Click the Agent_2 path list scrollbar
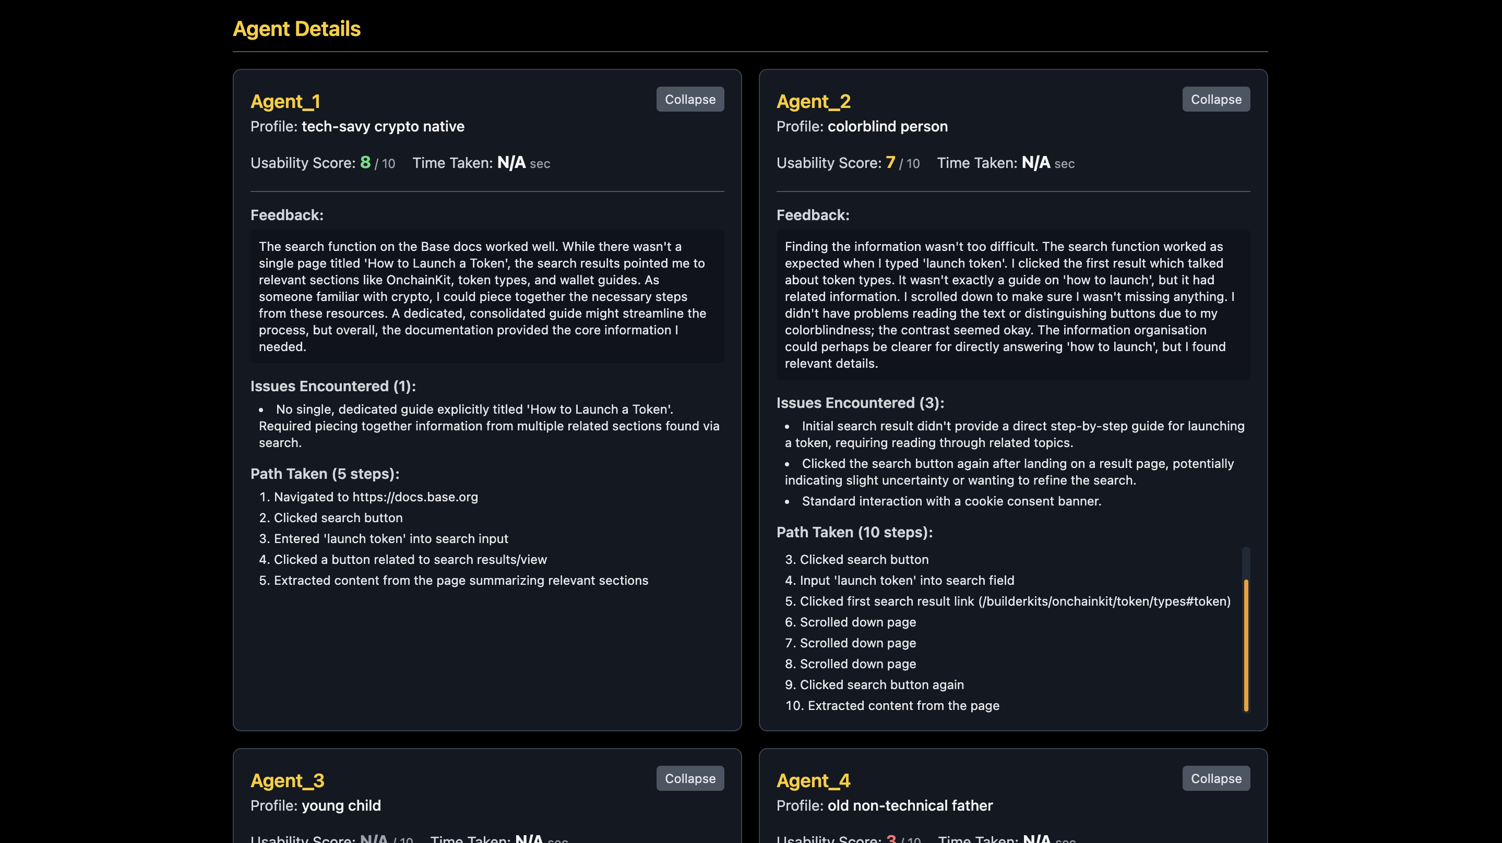This screenshot has height=843, width=1502. click(x=1246, y=644)
